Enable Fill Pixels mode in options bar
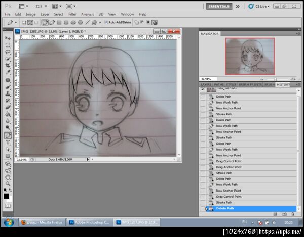The height and width of the screenshot is (237, 304). [36, 22]
